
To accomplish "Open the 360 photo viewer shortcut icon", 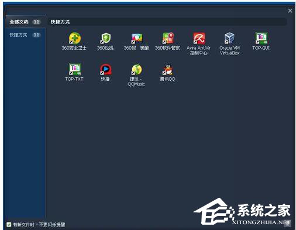I will tap(136, 38).
